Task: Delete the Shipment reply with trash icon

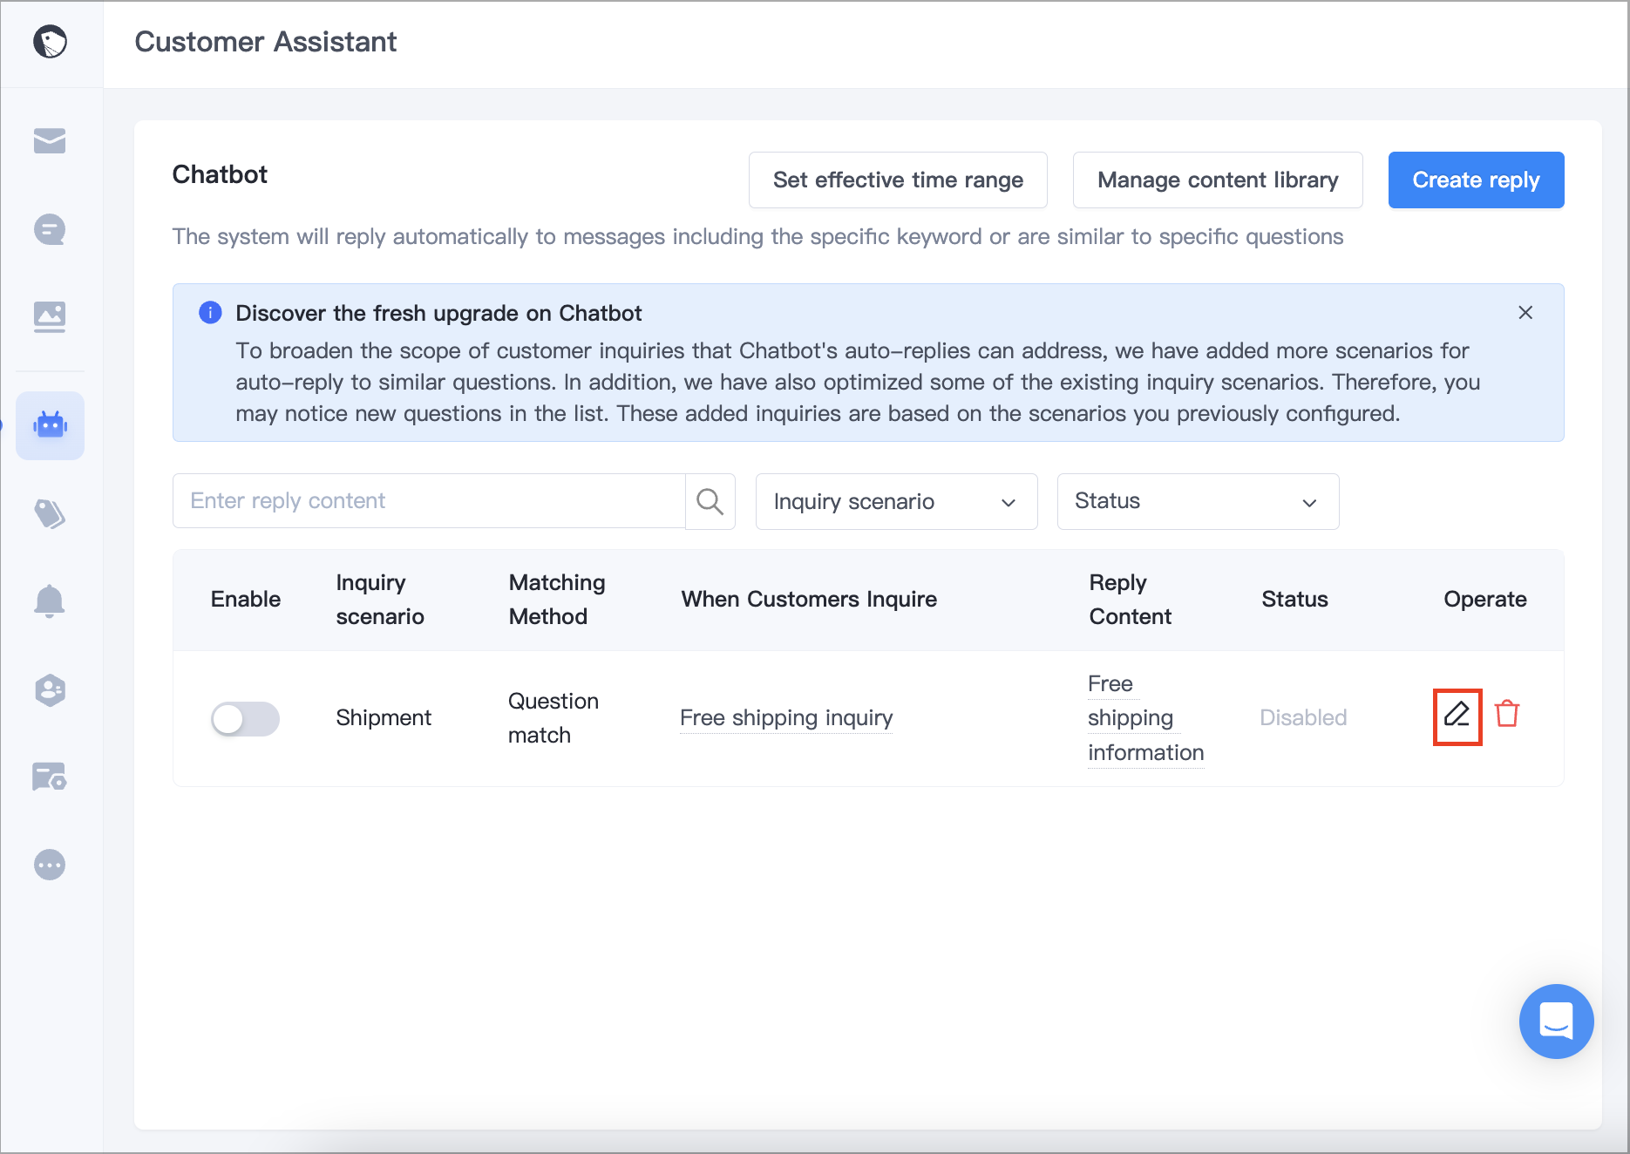Action: pyautogui.click(x=1507, y=714)
